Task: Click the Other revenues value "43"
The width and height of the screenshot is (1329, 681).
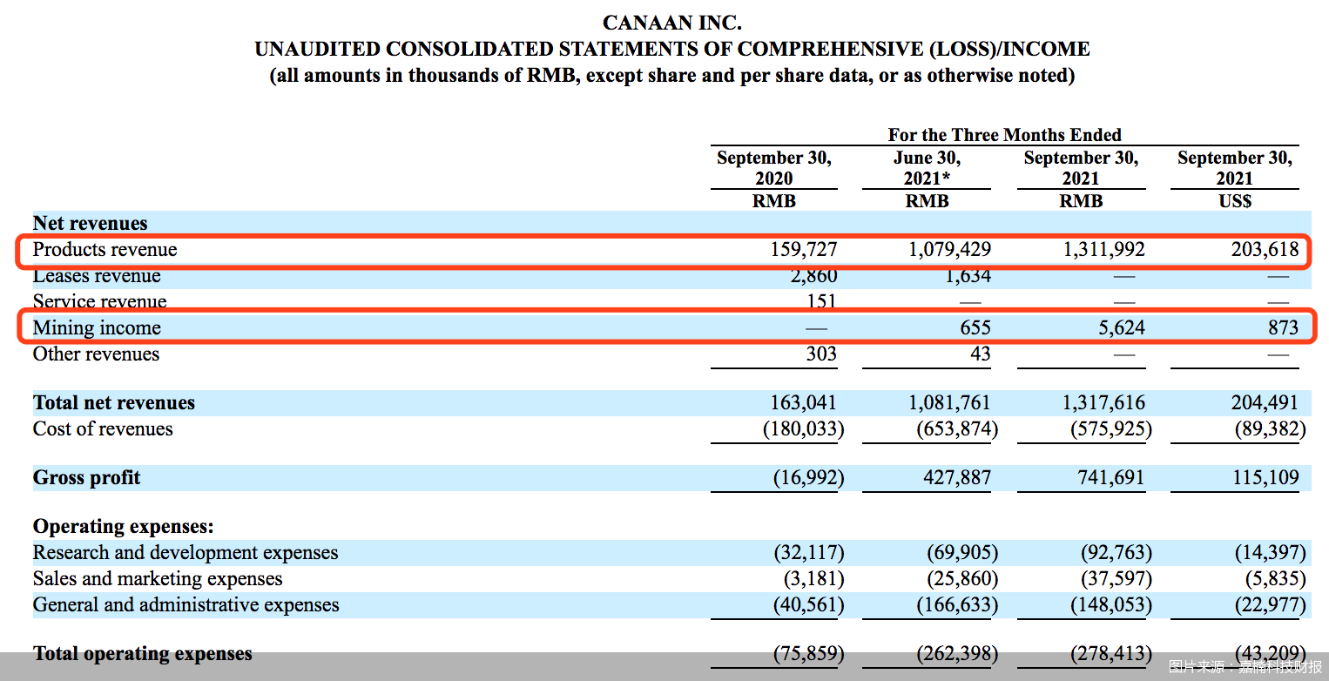Action: (981, 354)
